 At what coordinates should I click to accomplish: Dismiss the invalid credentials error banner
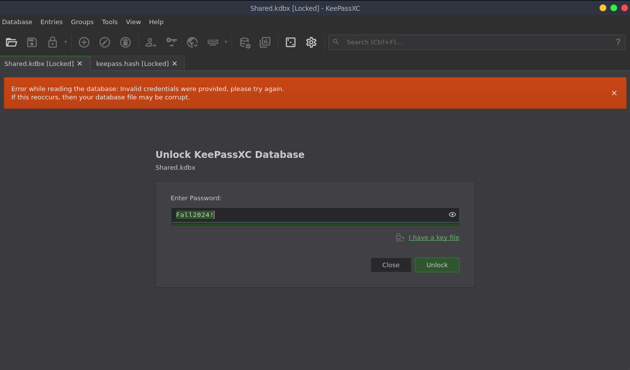coord(614,93)
